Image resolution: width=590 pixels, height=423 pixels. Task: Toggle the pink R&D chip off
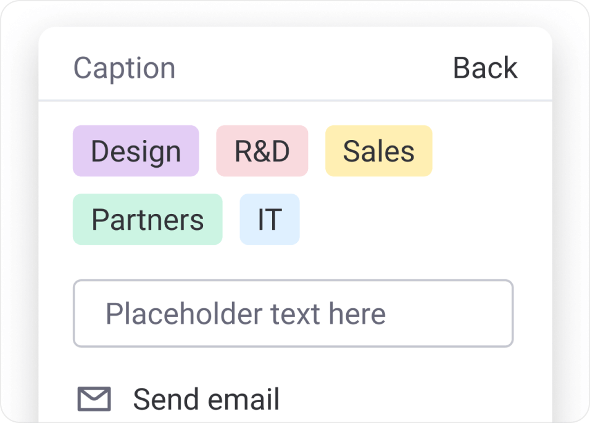[x=262, y=150]
